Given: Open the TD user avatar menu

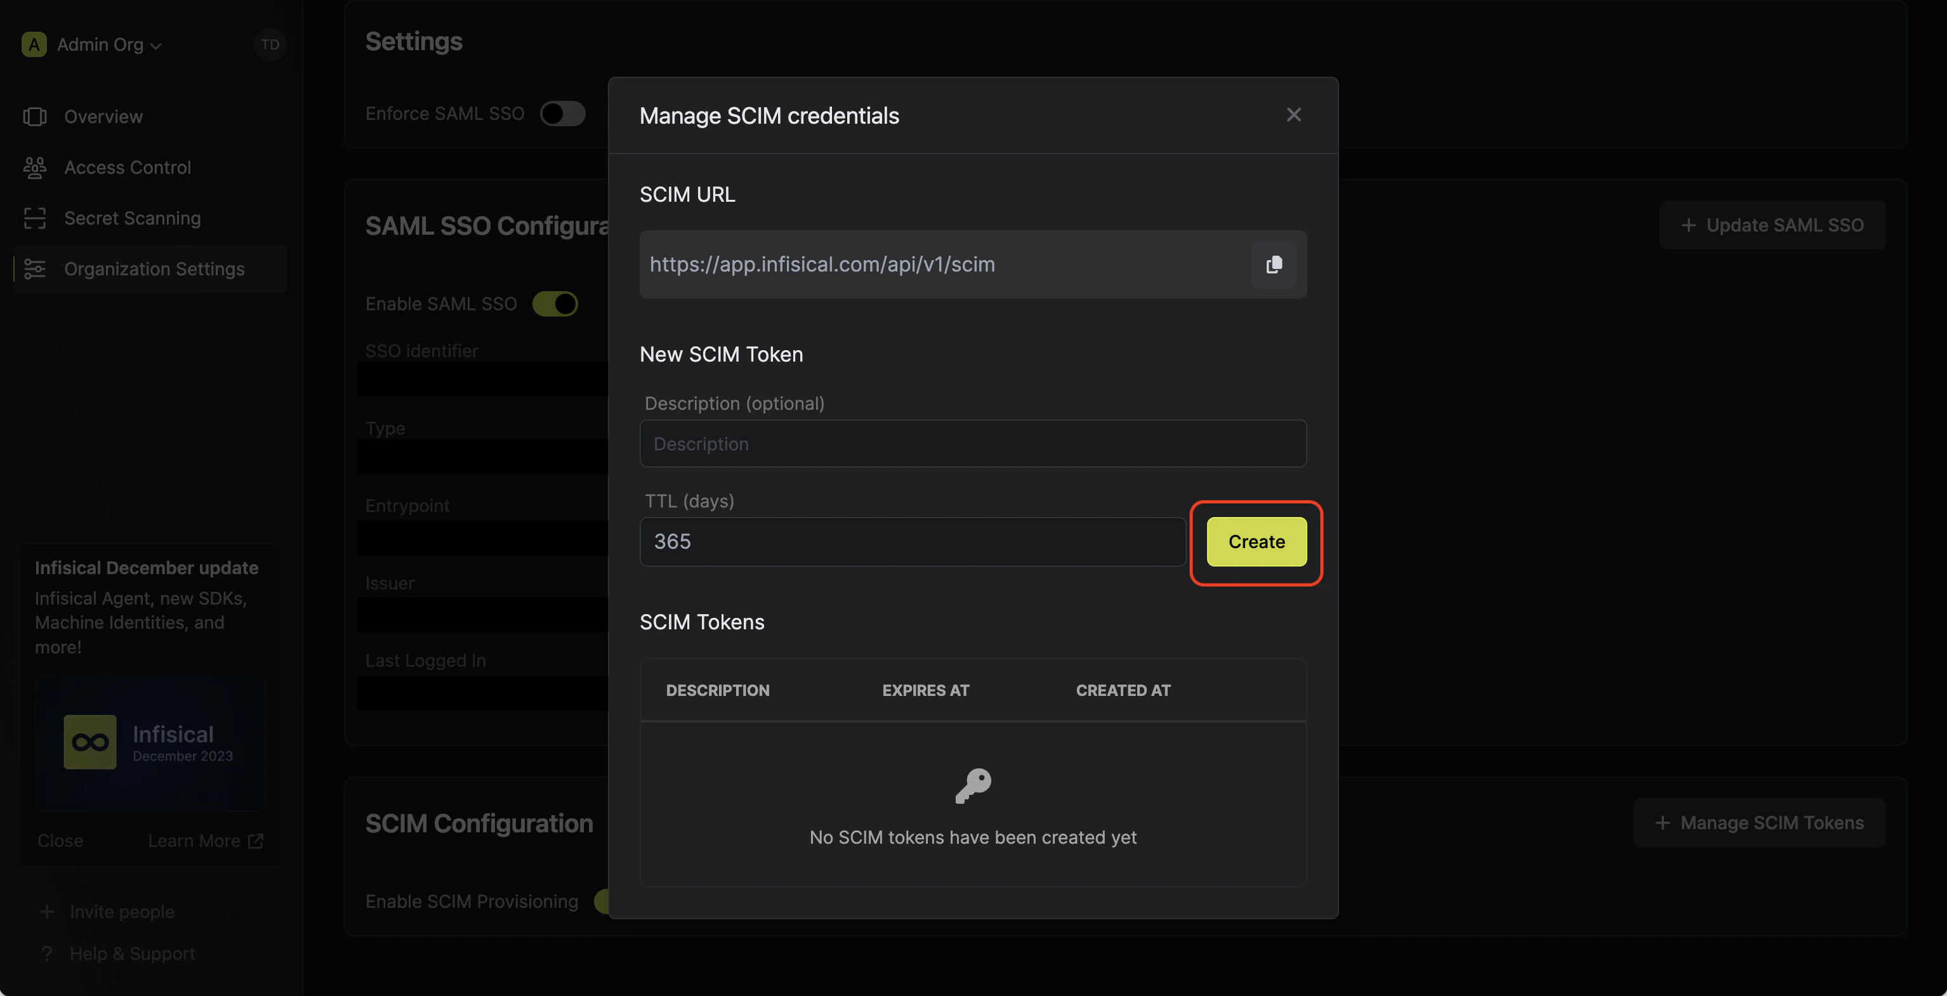Looking at the screenshot, I should point(270,44).
